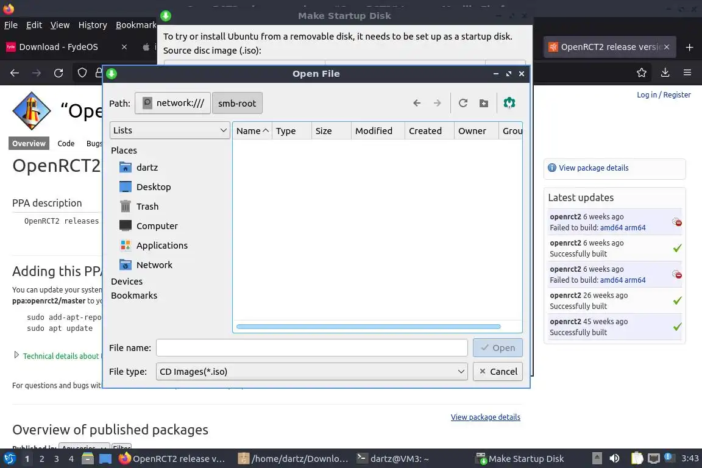This screenshot has width=702, height=468.
Task: Bookmark this page with star icon
Action: [x=642, y=73]
